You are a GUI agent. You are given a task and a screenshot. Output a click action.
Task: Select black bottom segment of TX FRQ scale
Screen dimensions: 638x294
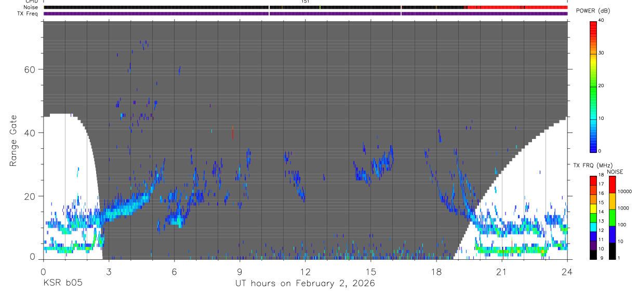pyautogui.click(x=593, y=255)
